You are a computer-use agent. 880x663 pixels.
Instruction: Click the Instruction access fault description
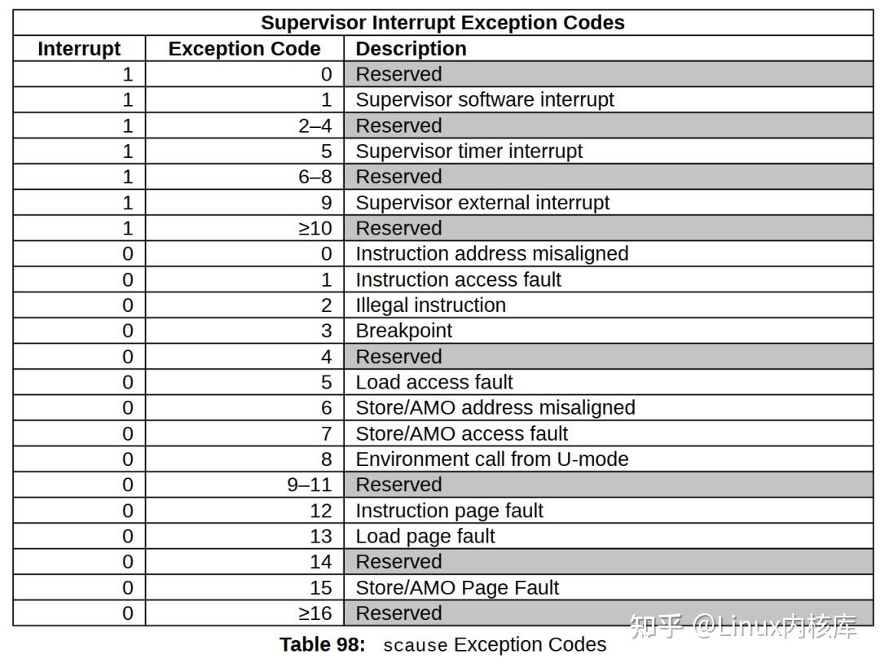[x=459, y=280]
